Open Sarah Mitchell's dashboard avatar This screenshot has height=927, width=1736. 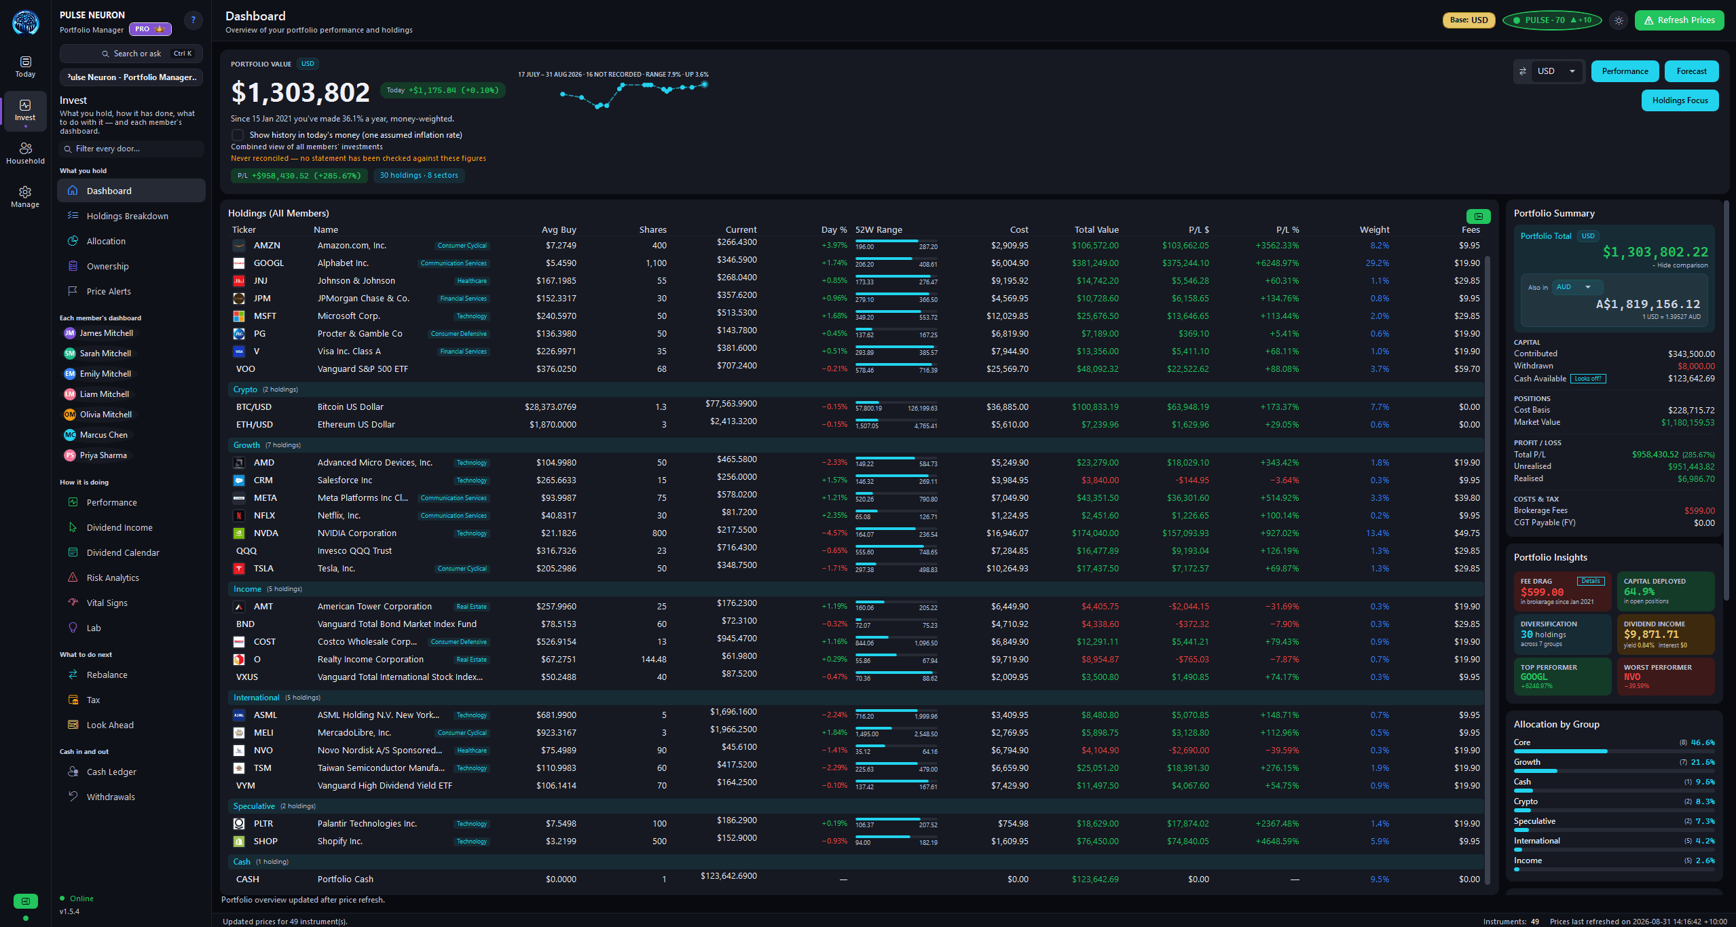tap(69, 354)
